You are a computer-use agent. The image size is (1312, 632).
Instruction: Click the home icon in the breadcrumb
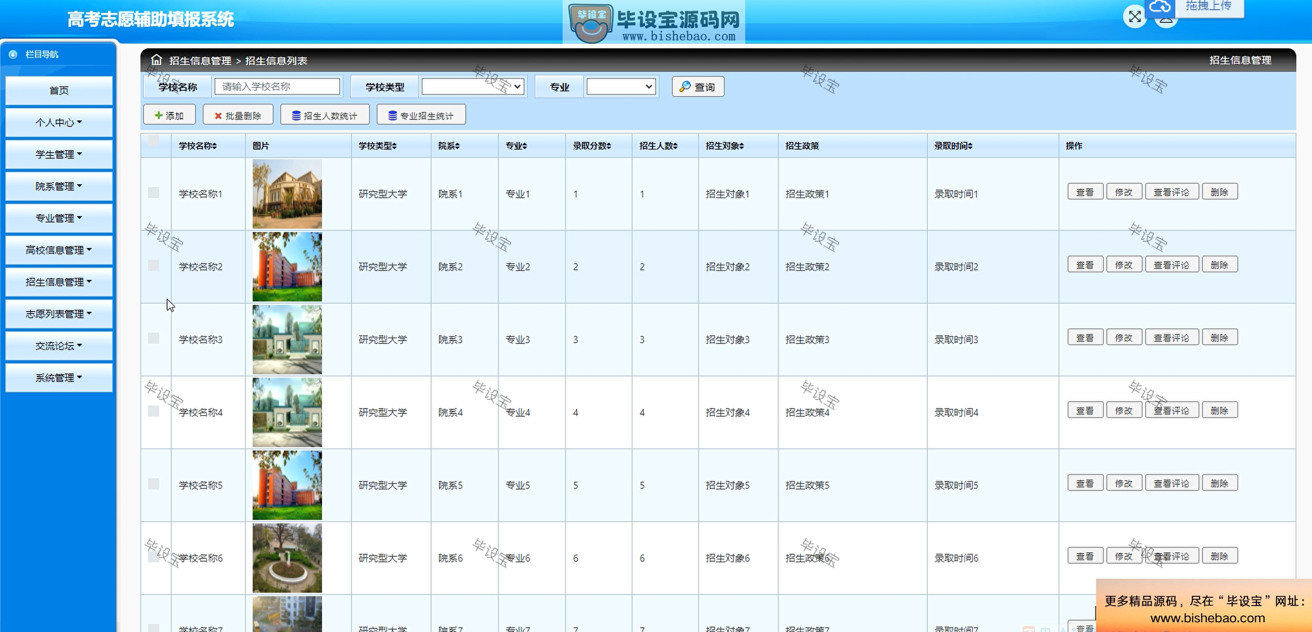tap(156, 60)
